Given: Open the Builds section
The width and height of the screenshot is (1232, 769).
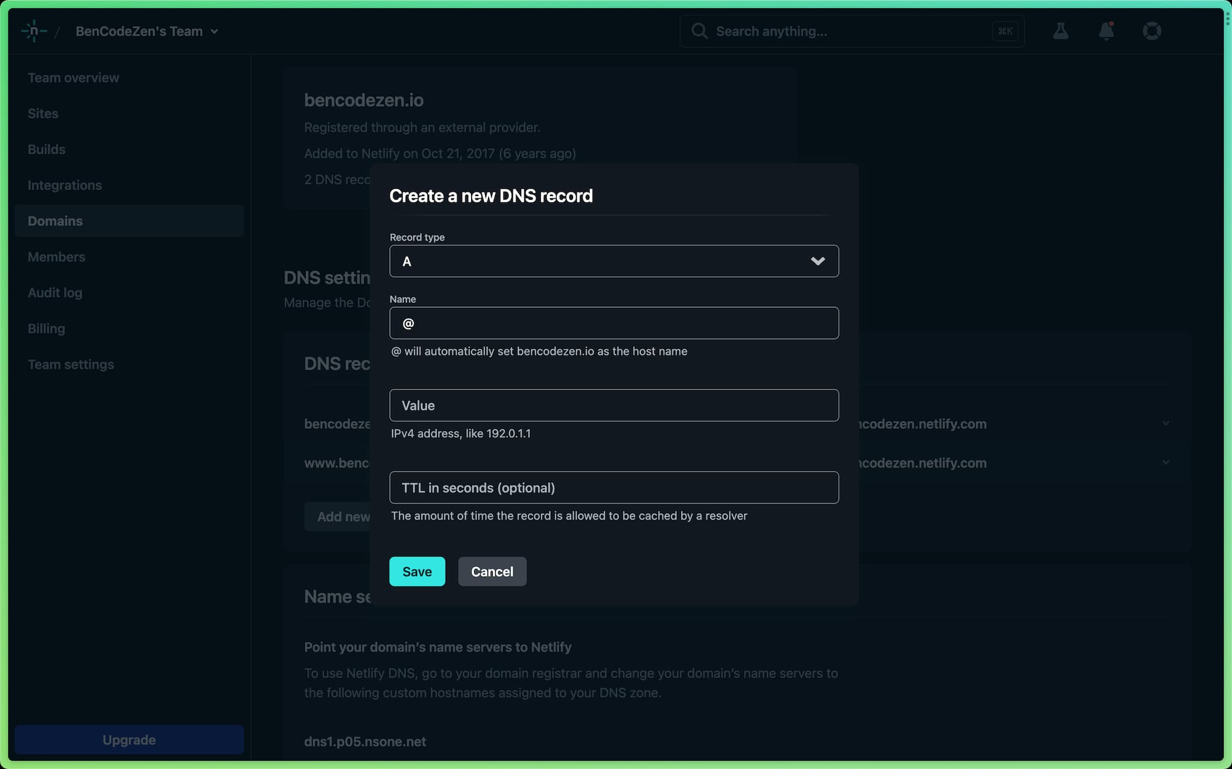Looking at the screenshot, I should tap(46, 150).
